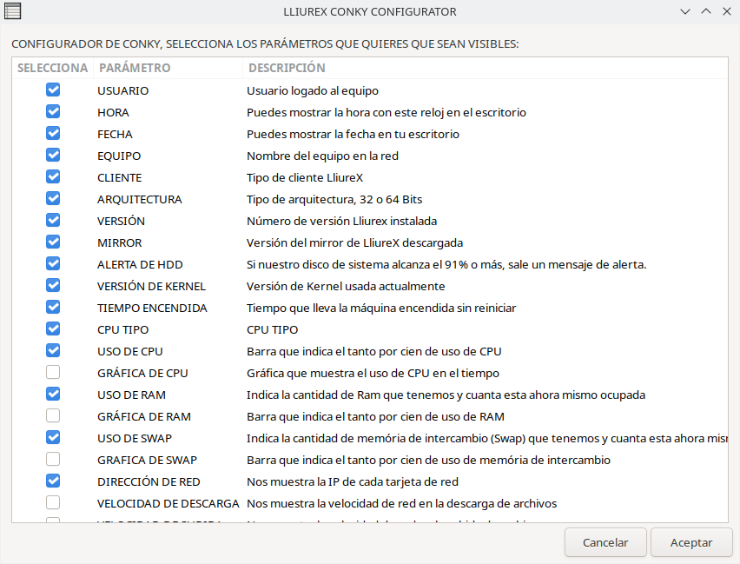Viewport: 740px width, 564px height.
Task: Uncheck the FECHA checkbox
Action: coord(53,134)
